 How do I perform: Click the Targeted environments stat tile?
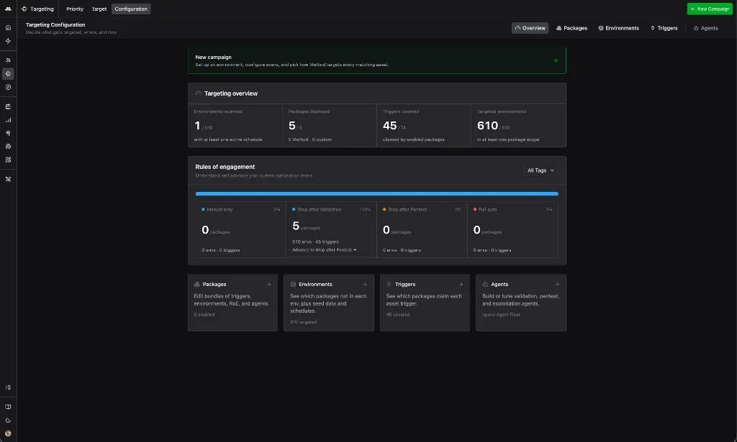point(518,125)
